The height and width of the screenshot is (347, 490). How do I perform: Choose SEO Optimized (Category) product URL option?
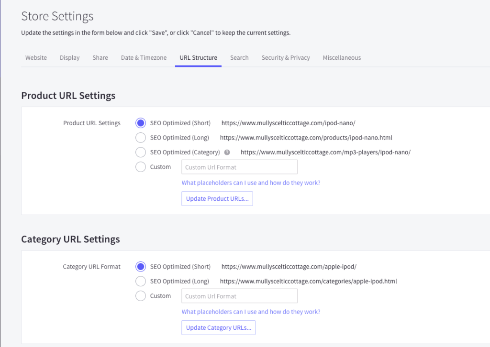[141, 152]
